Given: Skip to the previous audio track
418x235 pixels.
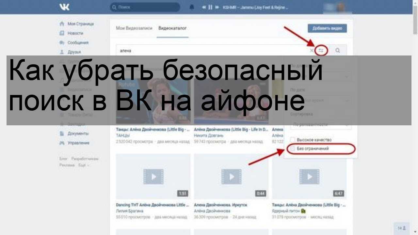Looking at the screenshot, I should pyautogui.click(x=204, y=7).
